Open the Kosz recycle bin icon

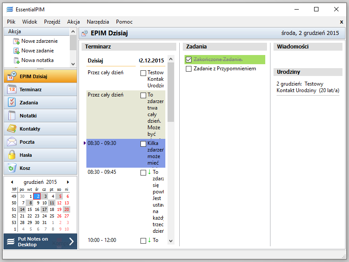12,168
